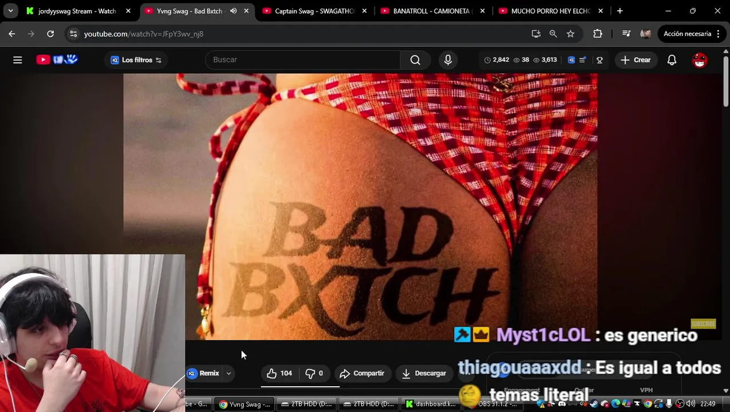Screen dimensions: 730x412
Task: Start voice search with microphone icon
Action: 448,60
